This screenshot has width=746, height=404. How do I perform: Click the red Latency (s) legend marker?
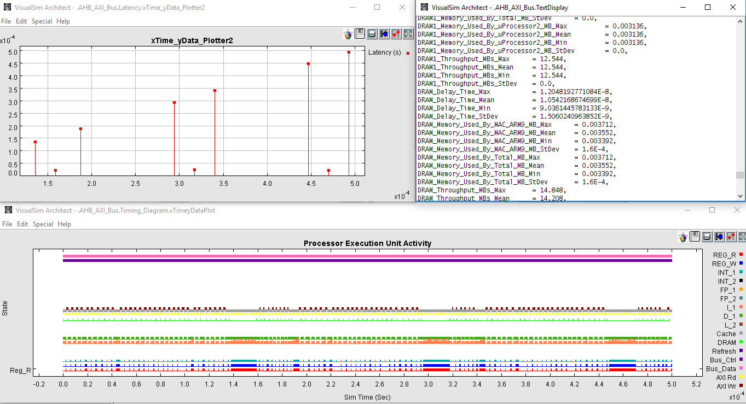pyautogui.click(x=408, y=53)
